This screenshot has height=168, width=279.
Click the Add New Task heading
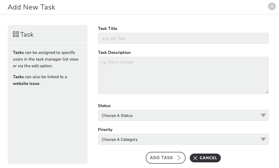click(x=31, y=7)
